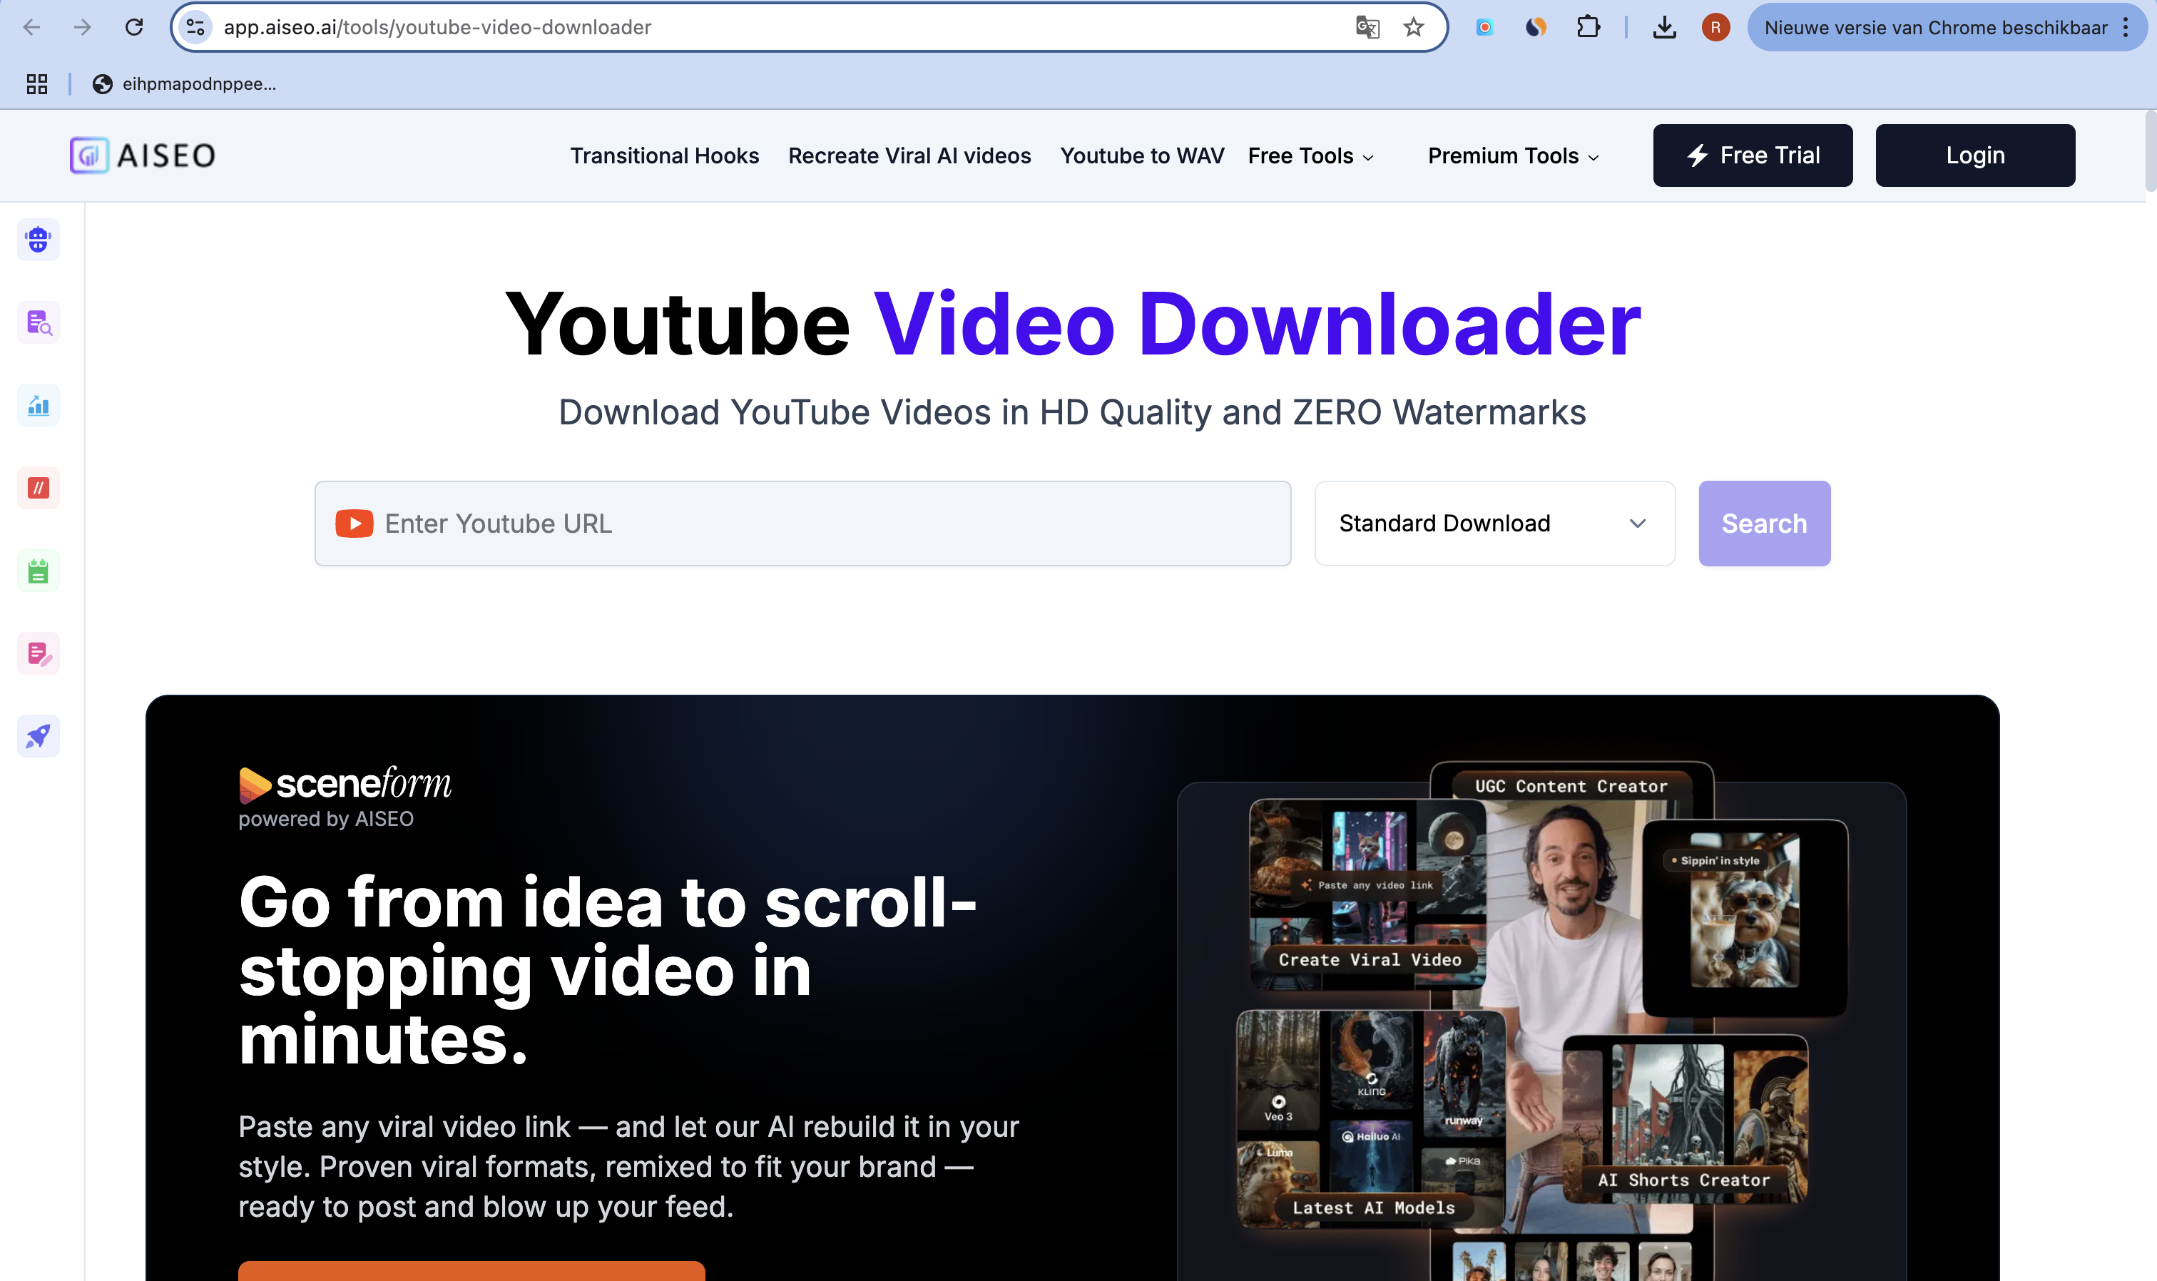Open the eihpmapodnppee bookmark
Image resolution: width=2157 pixels, height=1281 pixels.
point(185,83)
